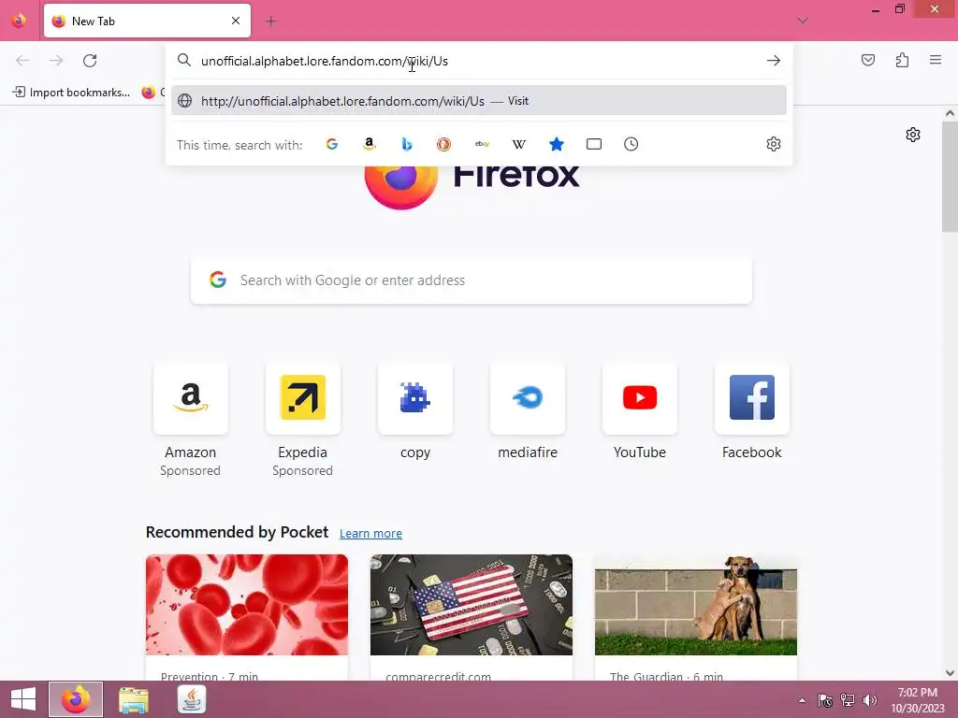Search in Bookmarks star icon
The height and width of the screenshot is (718, 958).
(x=556, y=144)
